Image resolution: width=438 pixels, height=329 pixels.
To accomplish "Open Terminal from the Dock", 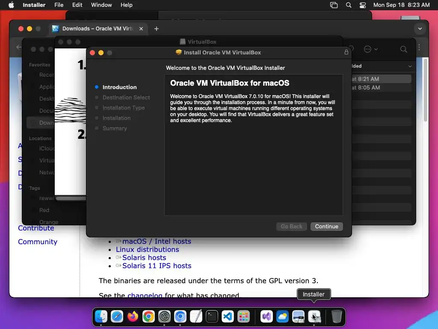I will pyautogui.click(x=212, y=317).
